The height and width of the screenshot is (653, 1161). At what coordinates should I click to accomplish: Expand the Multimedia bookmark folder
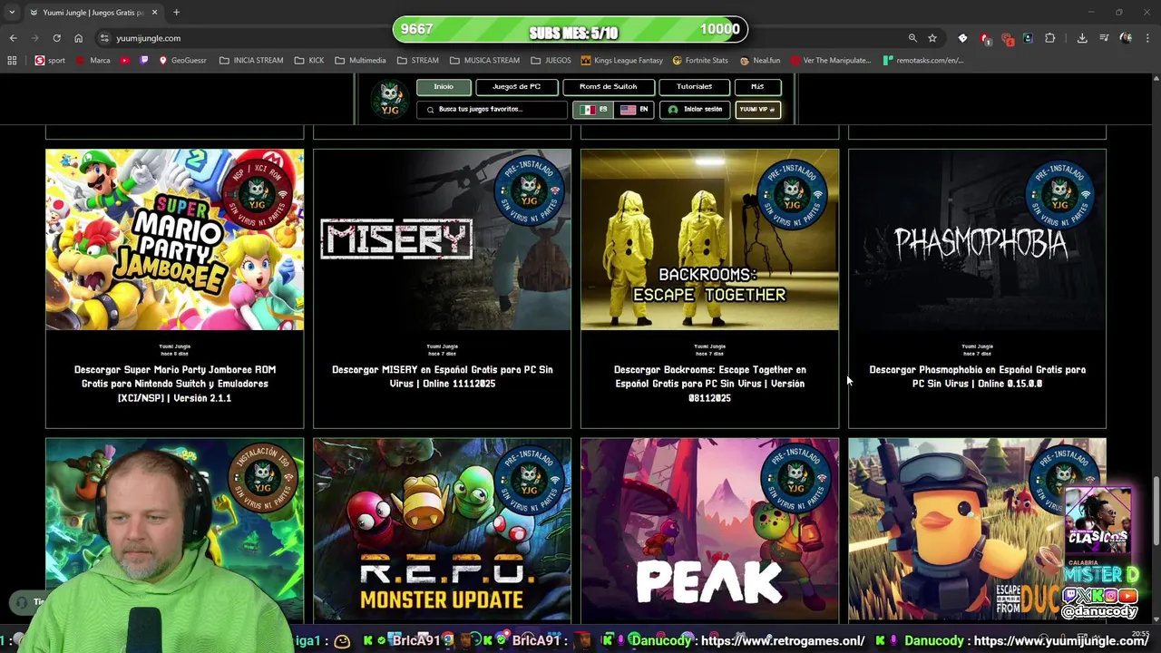pyautogui.click(x=360, y=61)
